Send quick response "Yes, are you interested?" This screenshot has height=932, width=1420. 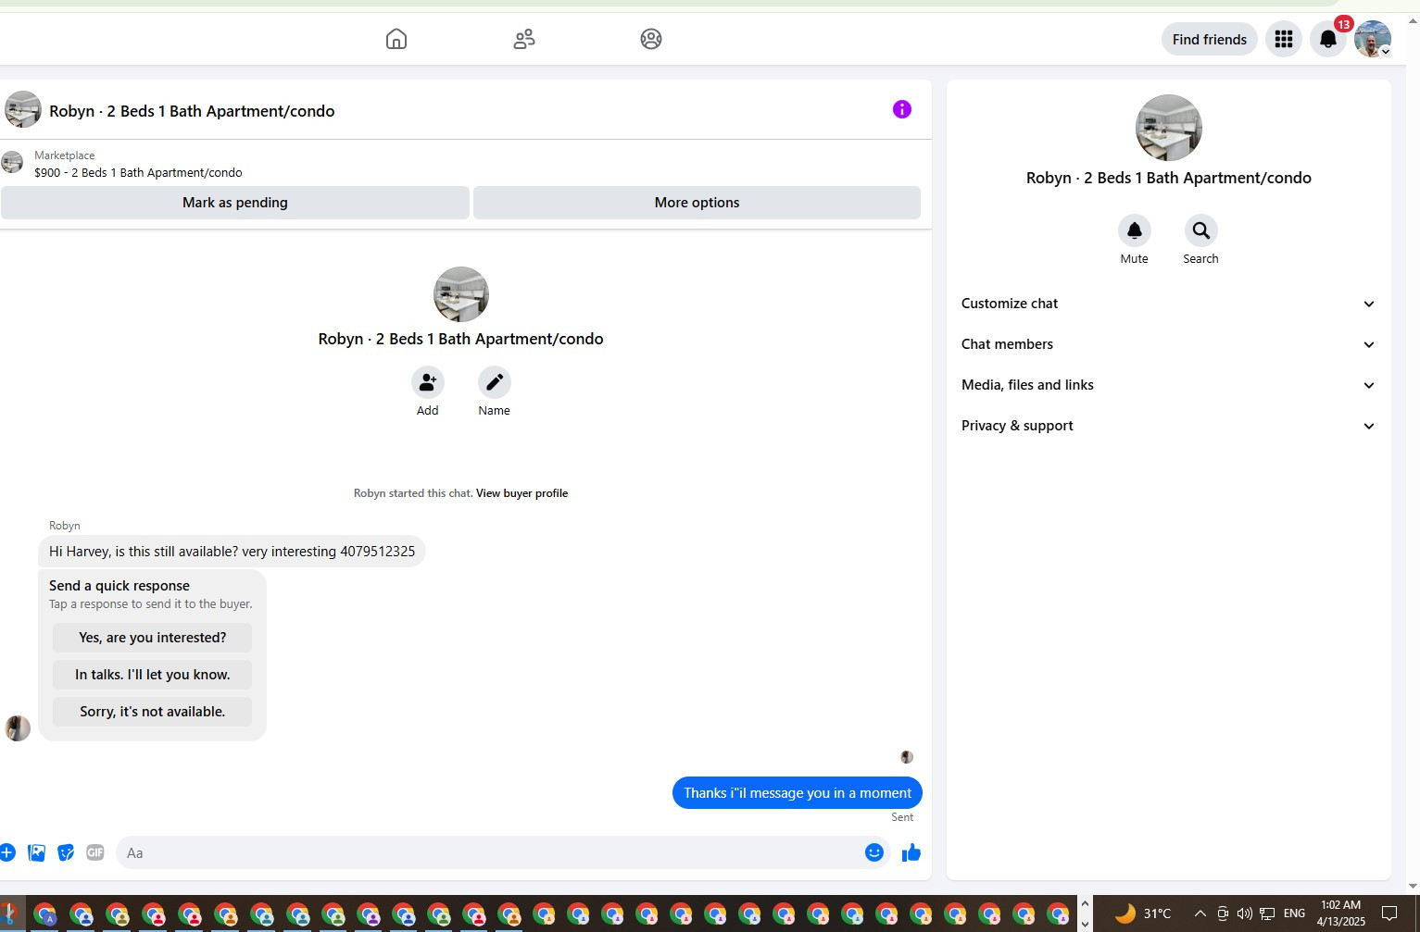[153, 638]
